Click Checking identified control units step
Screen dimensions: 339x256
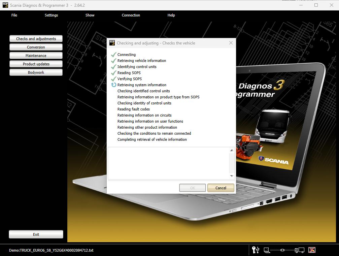click(x=143, y=91)
